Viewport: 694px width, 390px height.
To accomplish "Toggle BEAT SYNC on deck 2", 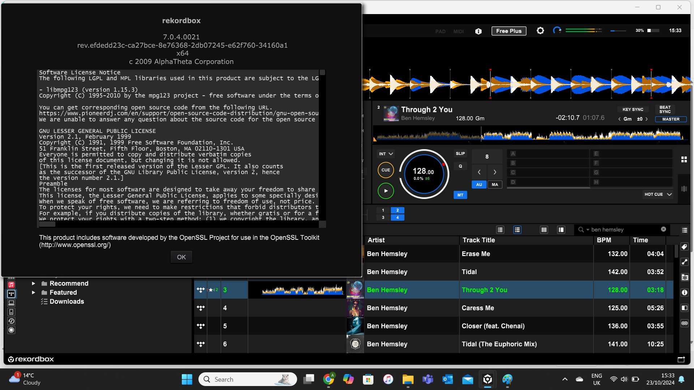I will (665, 109).
